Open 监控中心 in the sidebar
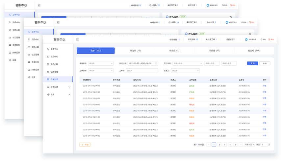Image resolution: width=281 pixels, height=161 pixels. [x=54, y=57]
